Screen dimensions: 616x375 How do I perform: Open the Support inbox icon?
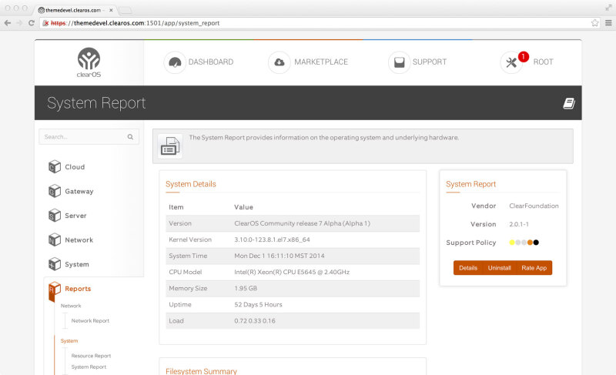click(399, 62)
